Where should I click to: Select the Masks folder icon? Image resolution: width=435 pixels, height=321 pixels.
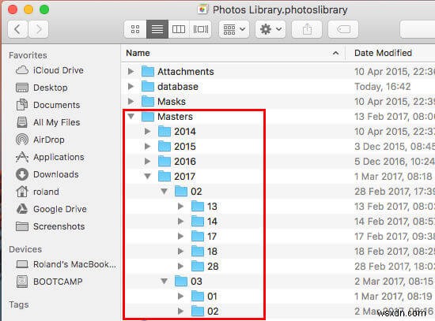coord(148,101)
